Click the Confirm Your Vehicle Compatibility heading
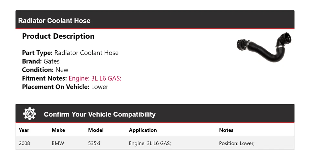This screenshot has width=310, height=160. (99, 114)
